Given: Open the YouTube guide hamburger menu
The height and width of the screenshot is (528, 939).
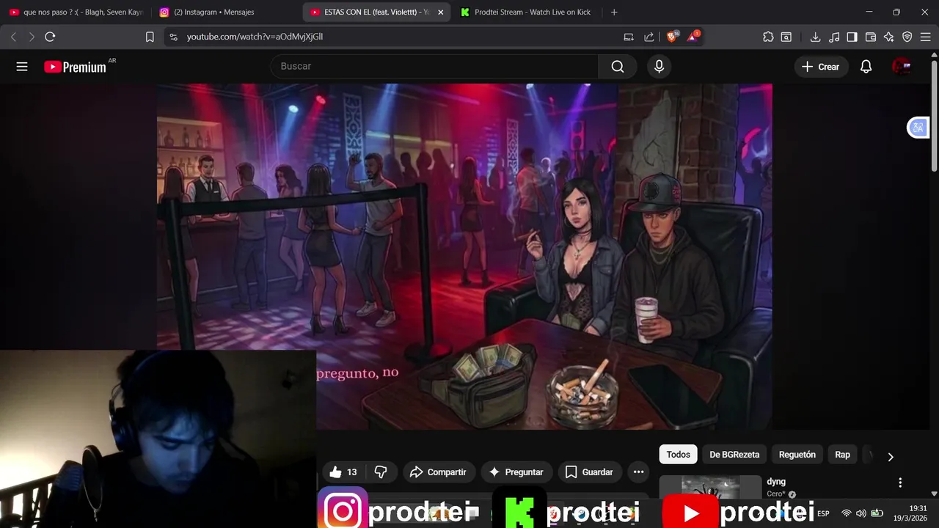Looking at the screenshot, I should click(x=22, y=67).
